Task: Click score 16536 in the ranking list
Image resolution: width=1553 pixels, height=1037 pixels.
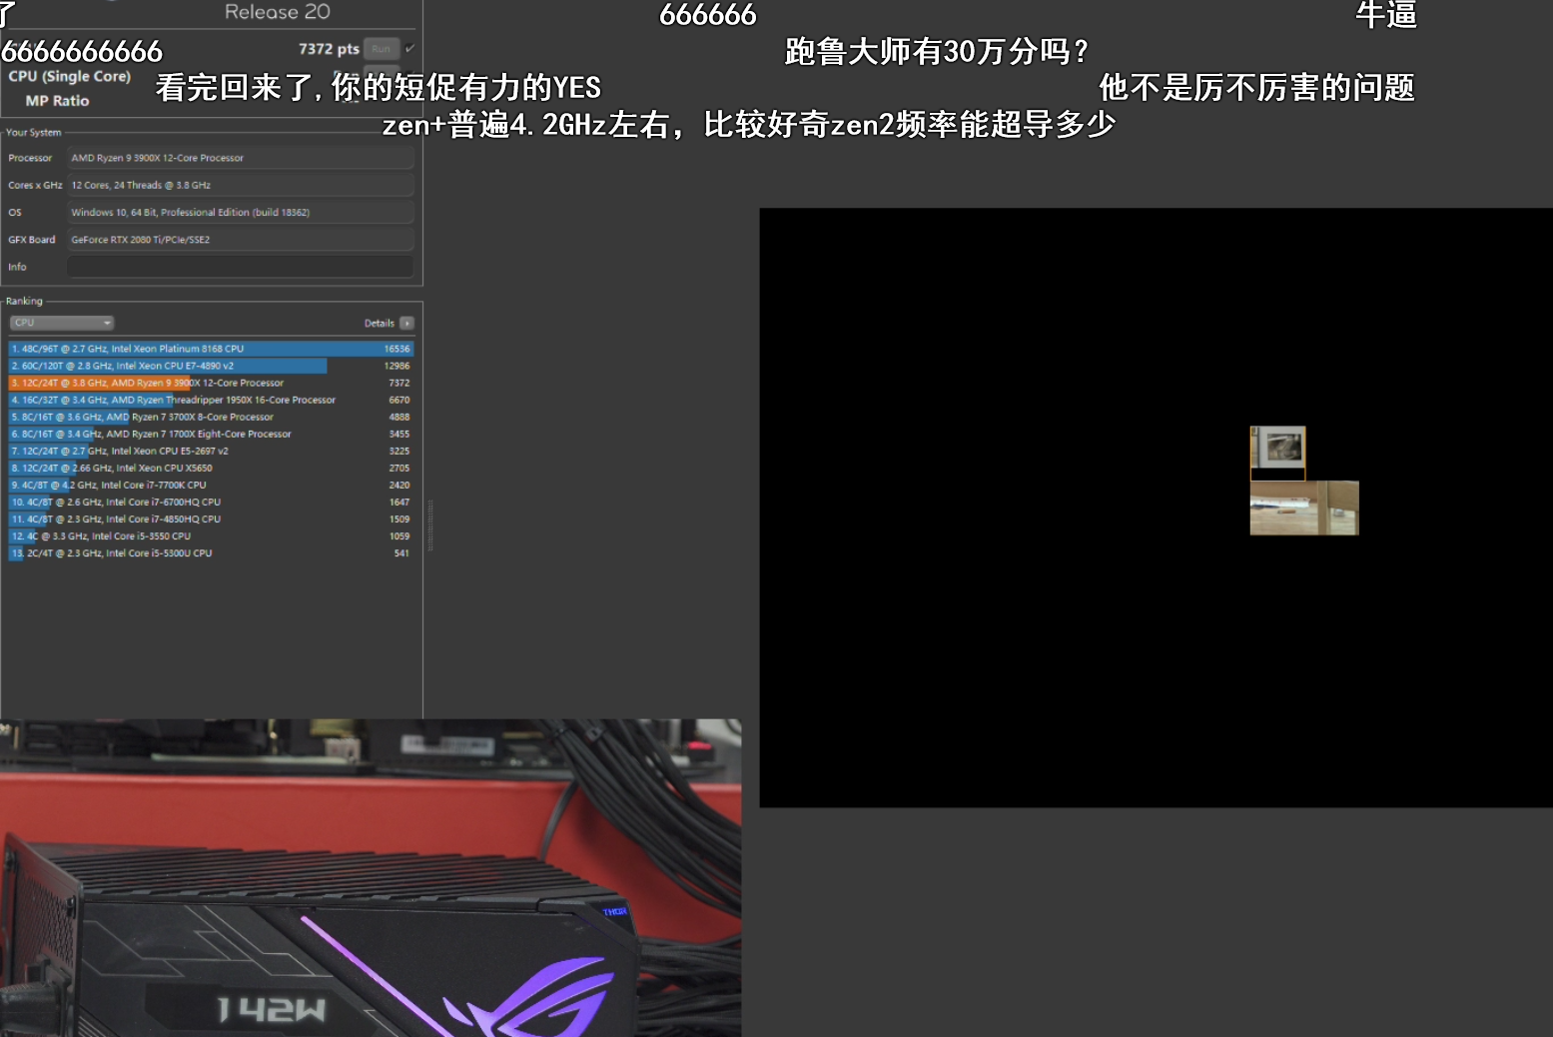Action: (397, 349)
